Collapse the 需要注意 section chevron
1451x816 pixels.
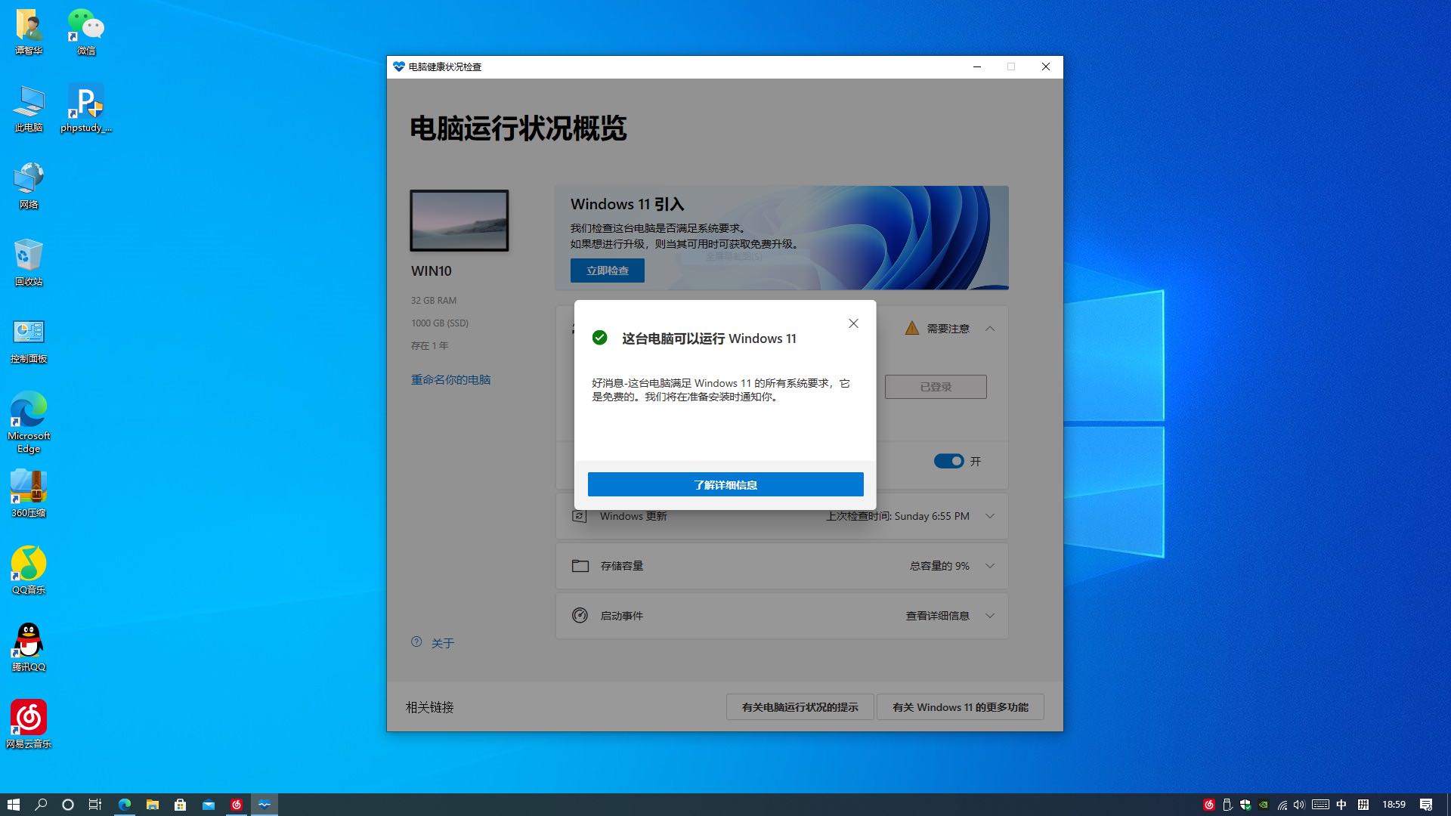click(990, 329)
